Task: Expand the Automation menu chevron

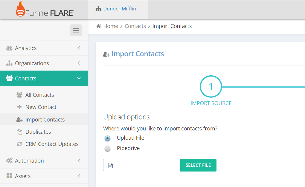Action: coord(79,160)
